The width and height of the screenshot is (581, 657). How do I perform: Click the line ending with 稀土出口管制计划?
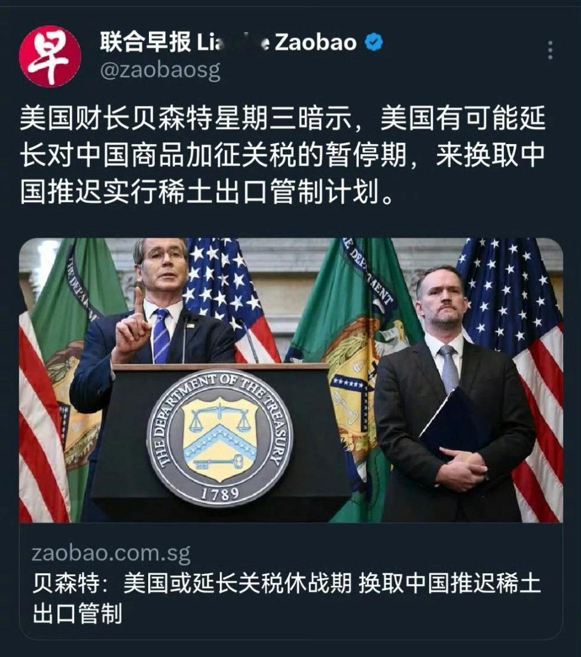pos(207,192)
